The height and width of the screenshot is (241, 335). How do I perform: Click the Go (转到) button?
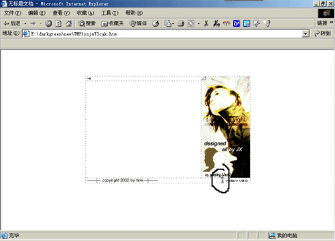click(x=322, y=33)
